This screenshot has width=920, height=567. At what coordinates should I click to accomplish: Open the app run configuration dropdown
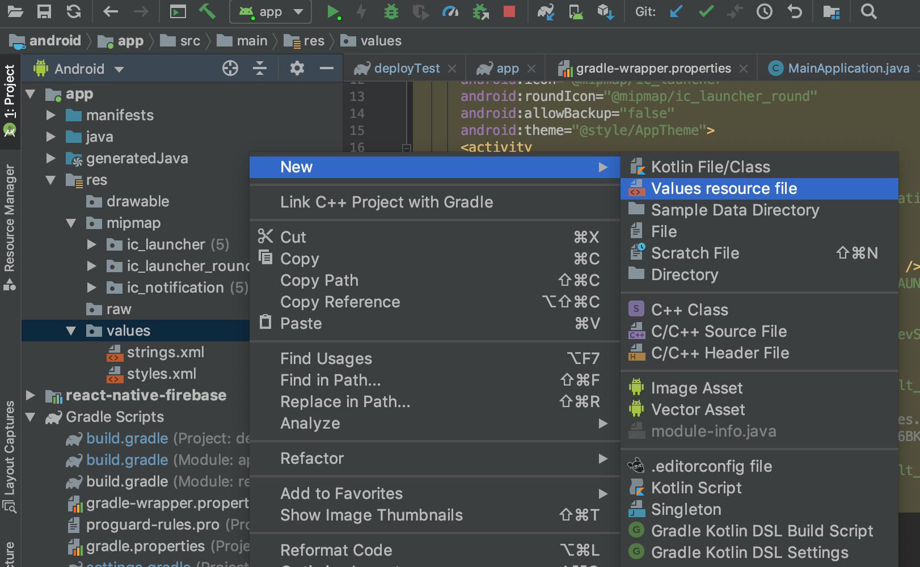[x=271, y=11]
